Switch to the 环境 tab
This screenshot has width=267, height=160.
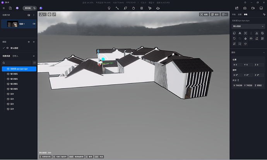pos(234,14)
